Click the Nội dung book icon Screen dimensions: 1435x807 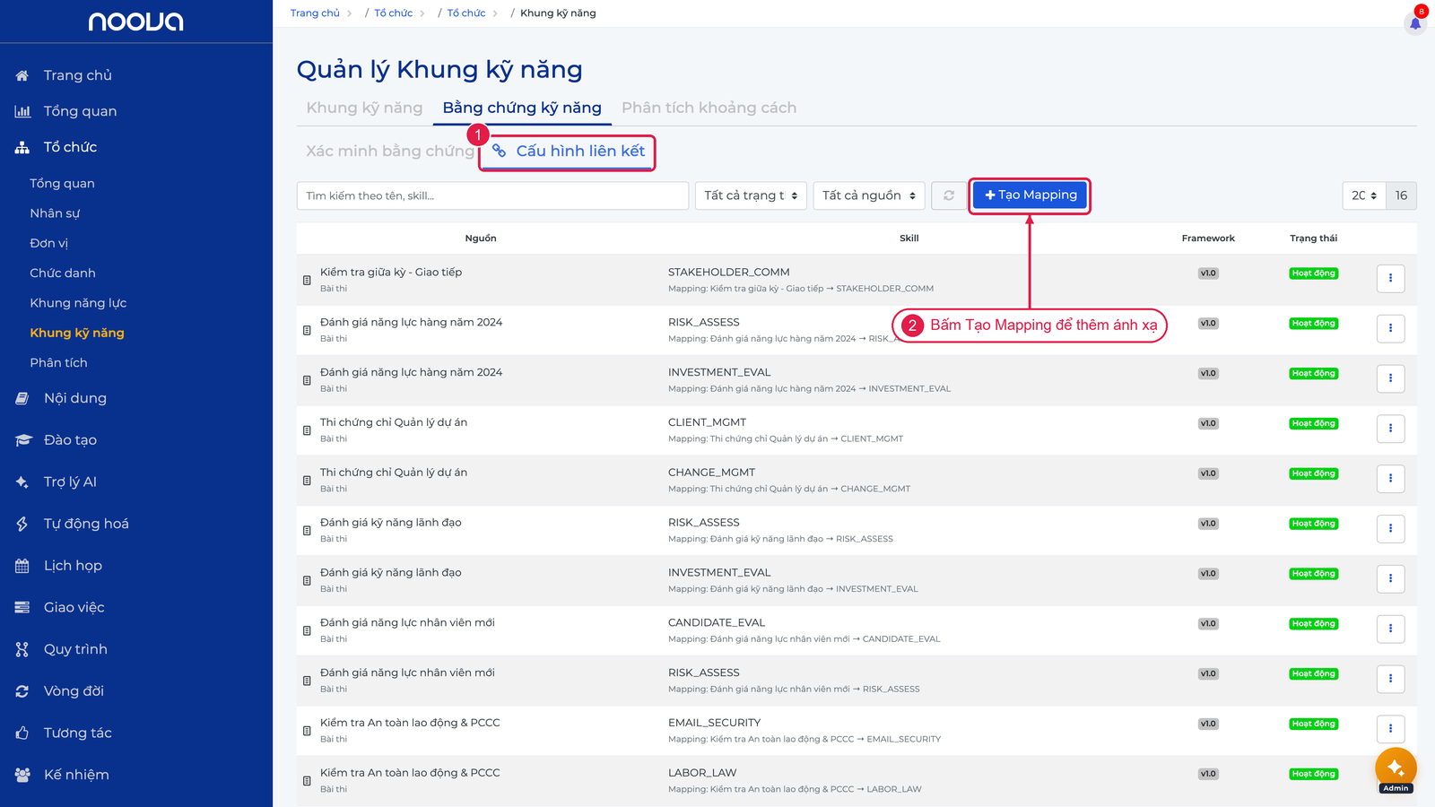tap(22, 398)
